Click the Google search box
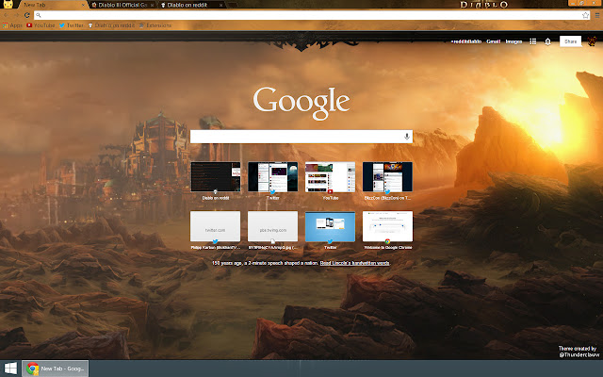The height and width of the screenshot is (377, 603). (301, 137)
